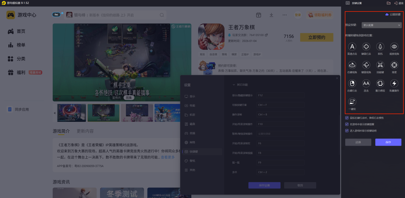Click 保存设置 in the settings dialog

point(264,185)
